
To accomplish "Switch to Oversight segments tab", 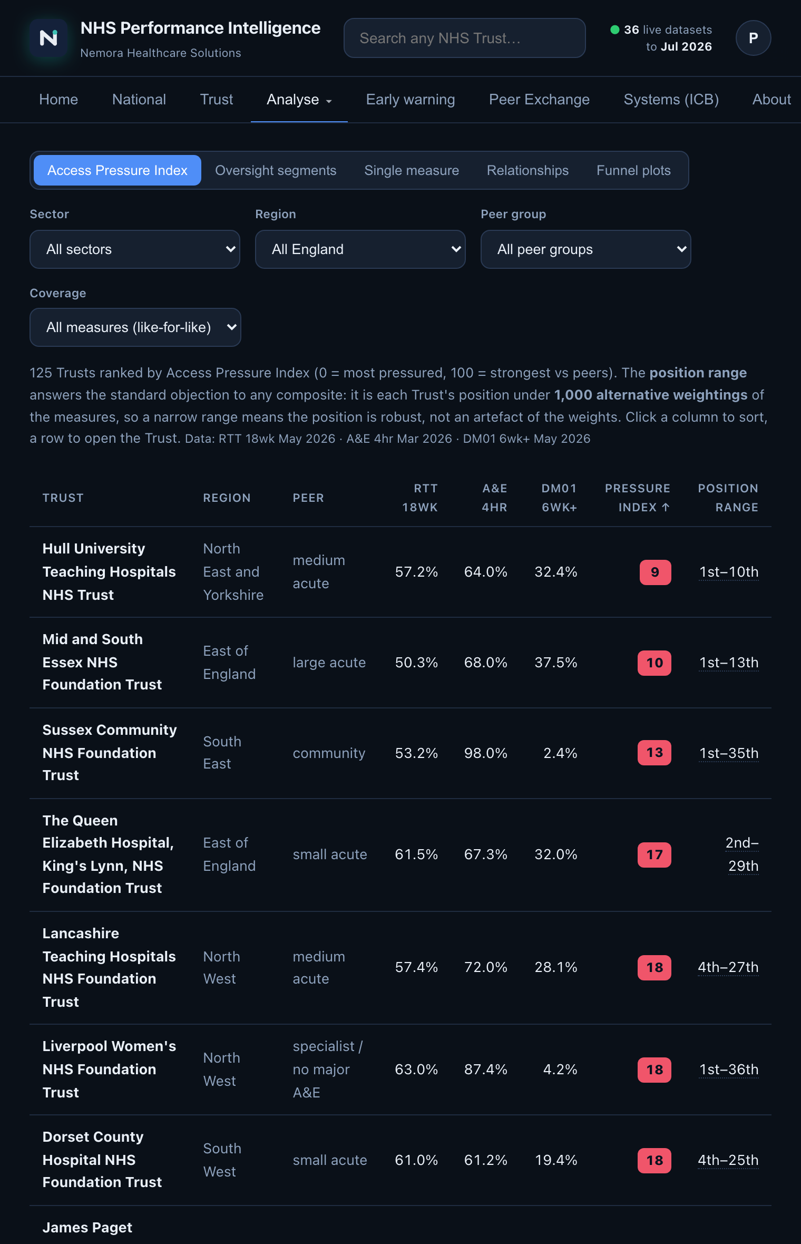I will 276,170.
